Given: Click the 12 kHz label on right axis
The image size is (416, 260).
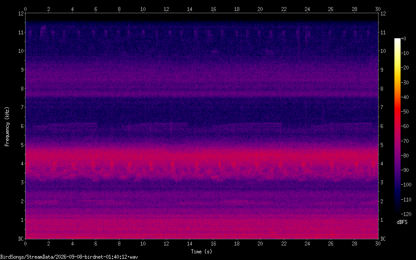Looking at the screenshot, I should [383, 14].
